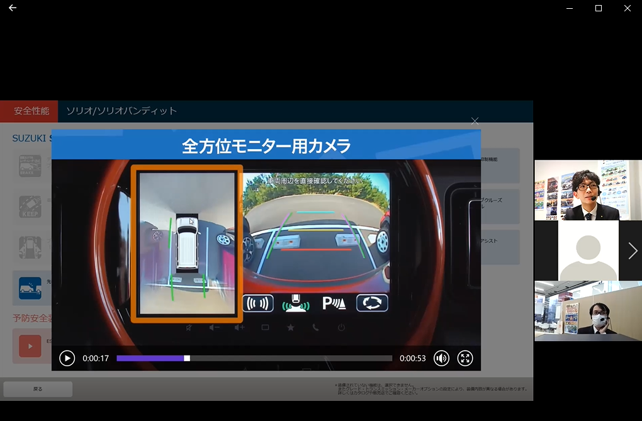Click the ソリオ/ソリオバンディット header text
This screenshot has height=421, width=642.
121,111
